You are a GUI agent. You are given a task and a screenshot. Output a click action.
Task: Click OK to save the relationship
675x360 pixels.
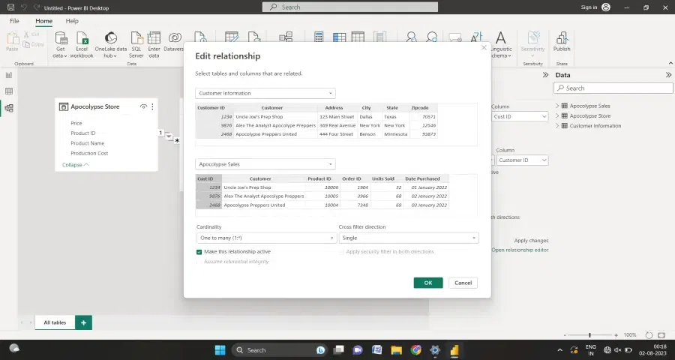coord(427,283)
